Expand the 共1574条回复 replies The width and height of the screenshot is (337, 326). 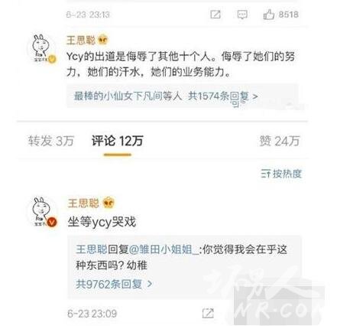(223, 96)
